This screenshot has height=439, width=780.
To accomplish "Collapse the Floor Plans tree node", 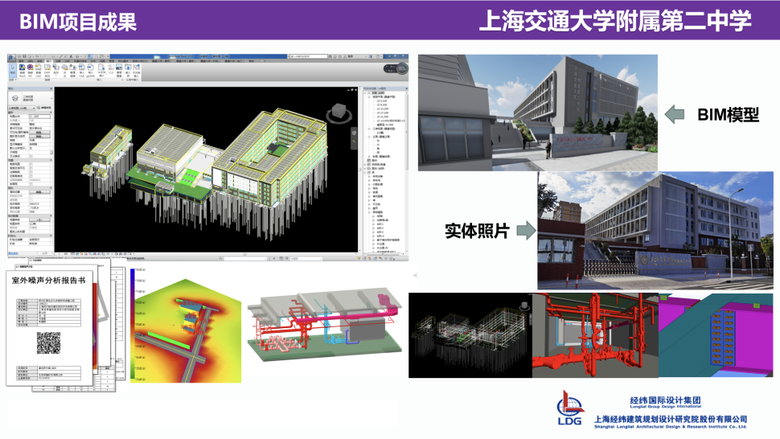I will 369,97.
